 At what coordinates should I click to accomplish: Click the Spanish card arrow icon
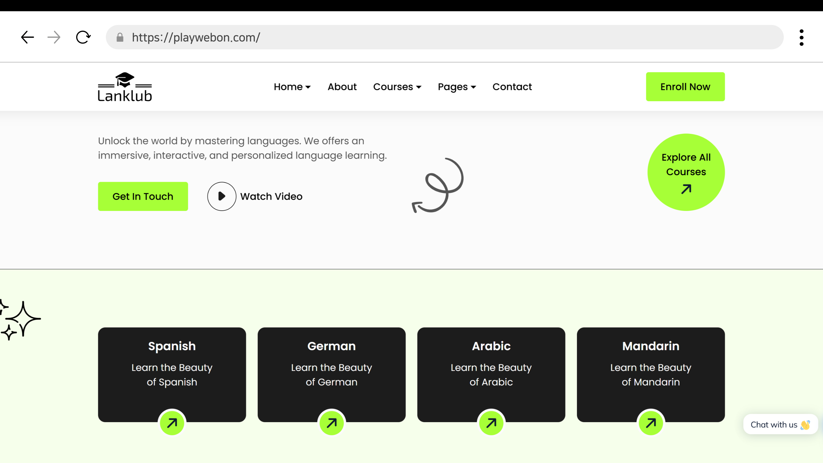coord(172,423)
